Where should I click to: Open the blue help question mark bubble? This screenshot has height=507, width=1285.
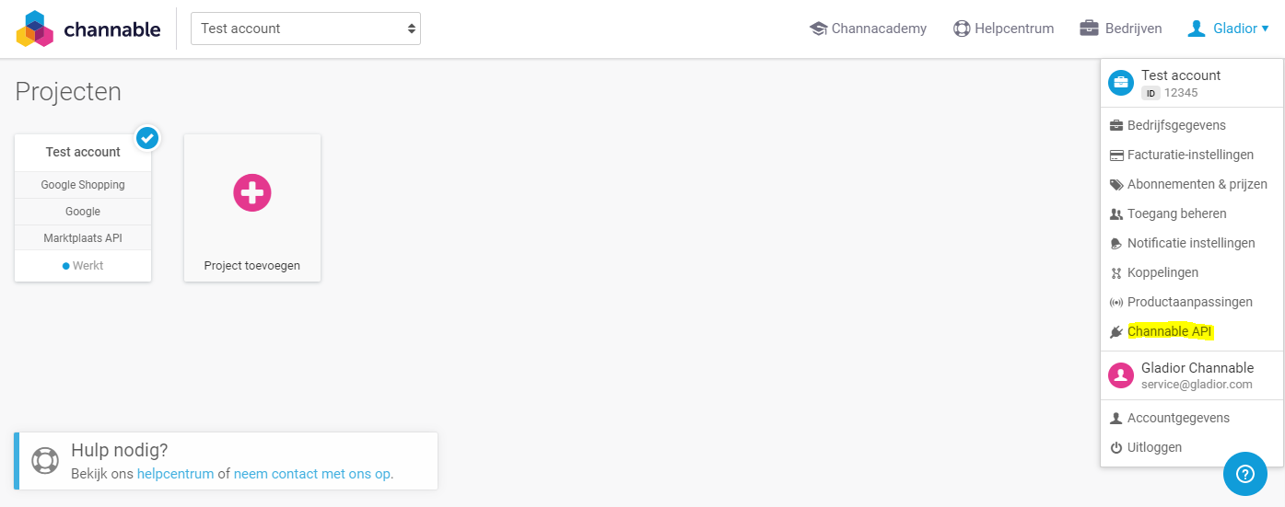click(x=1245, y=475)
